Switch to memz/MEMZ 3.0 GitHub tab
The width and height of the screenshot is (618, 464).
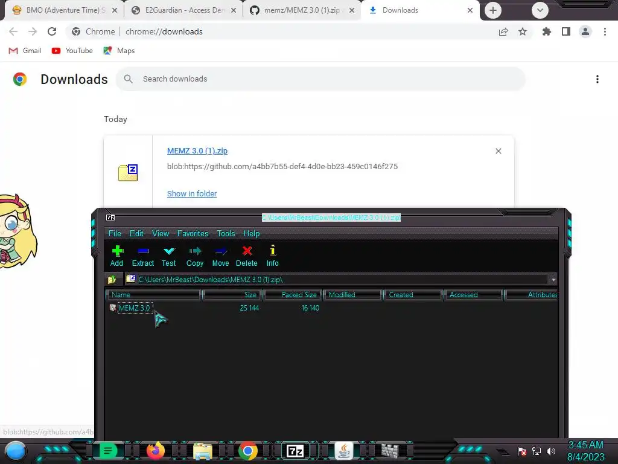pos(302,10)
